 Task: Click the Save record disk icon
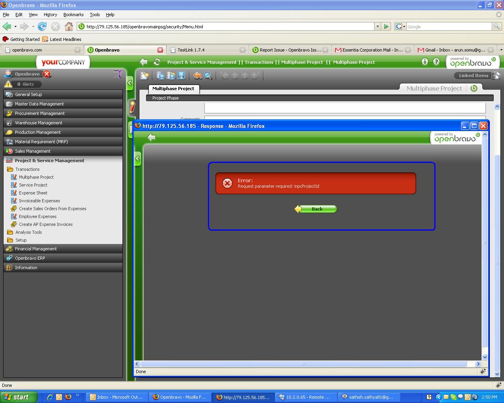coord(181,76)
